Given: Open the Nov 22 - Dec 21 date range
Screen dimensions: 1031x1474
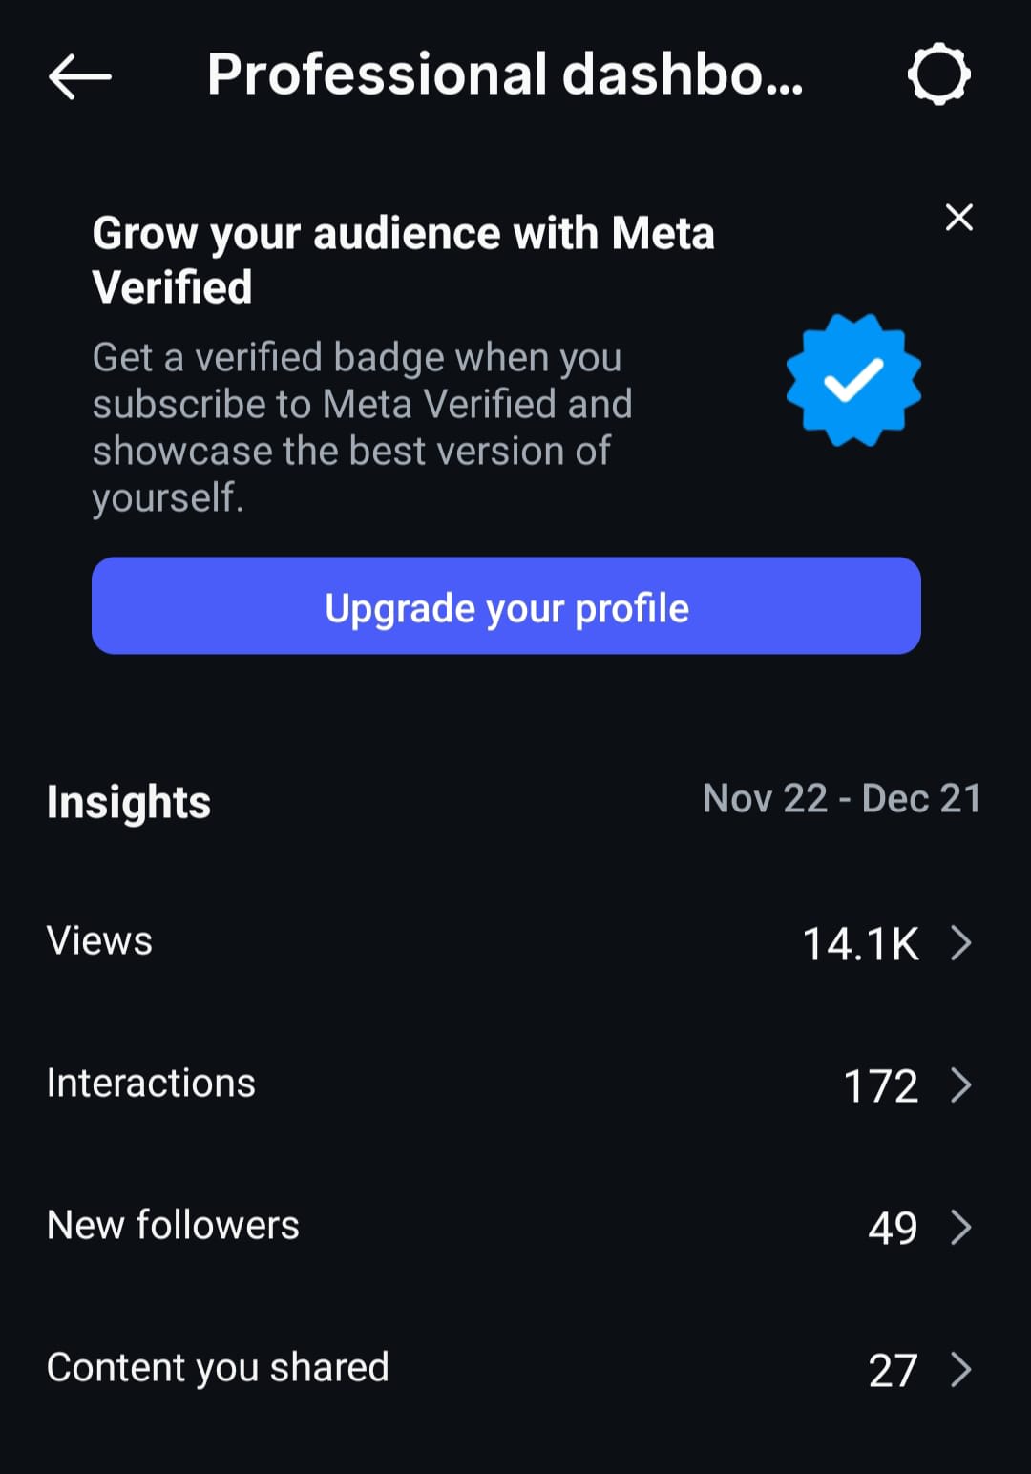Looking at the screenshot, I should pos(841,799).
